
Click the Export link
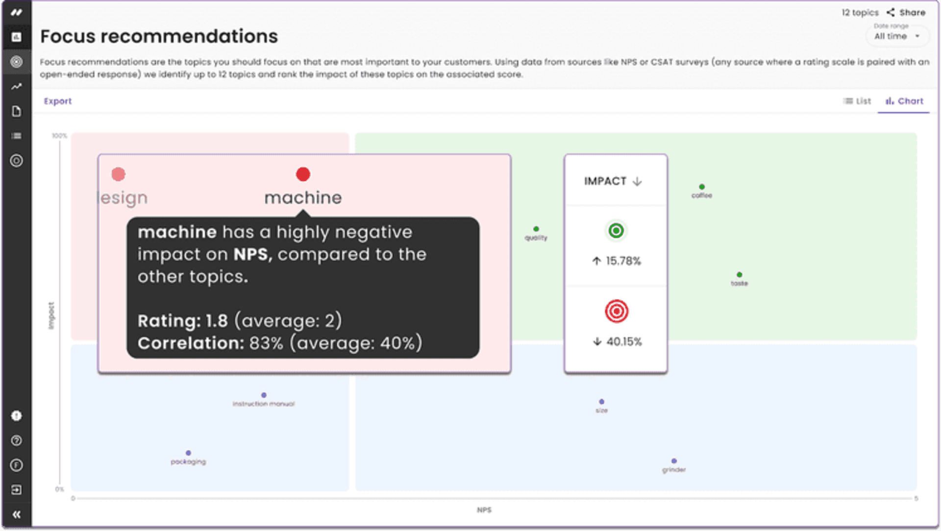[x=58, y=101]
